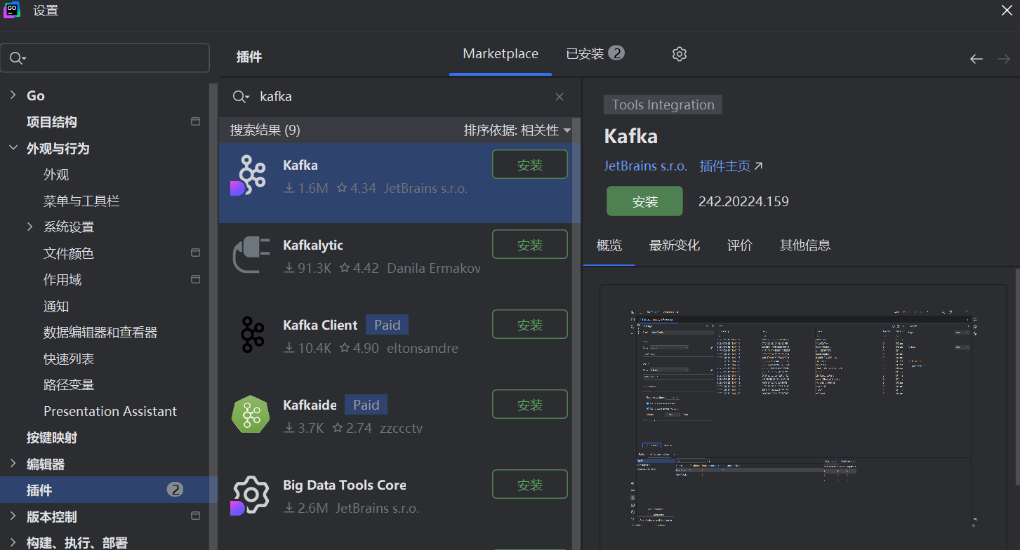Click project-level icon beside 文件颜色

(x=196, y=253)
